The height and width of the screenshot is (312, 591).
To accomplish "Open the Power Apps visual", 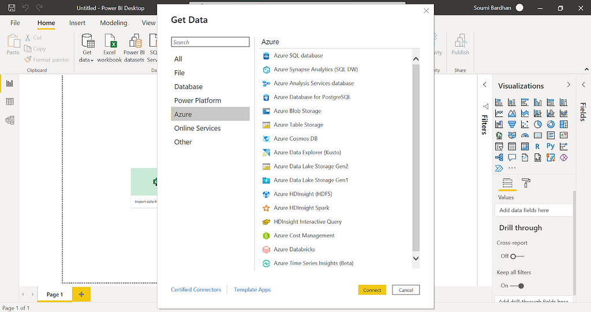I will pos(564,157).
